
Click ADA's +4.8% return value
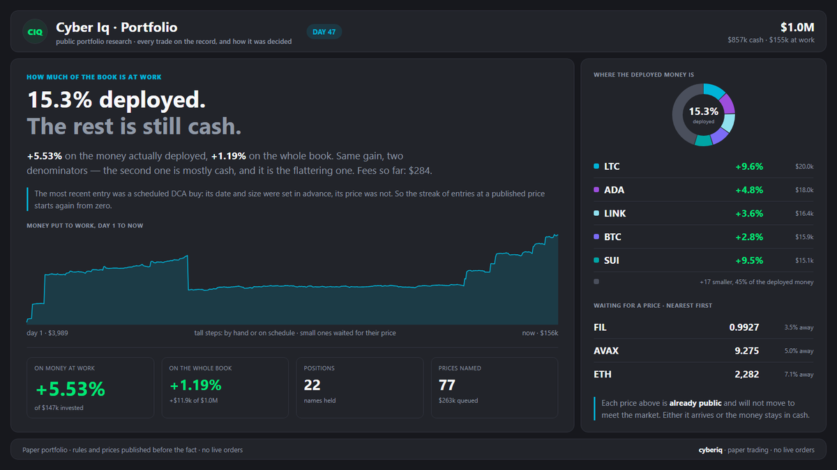pyautogui.click(x=749, y=191)
